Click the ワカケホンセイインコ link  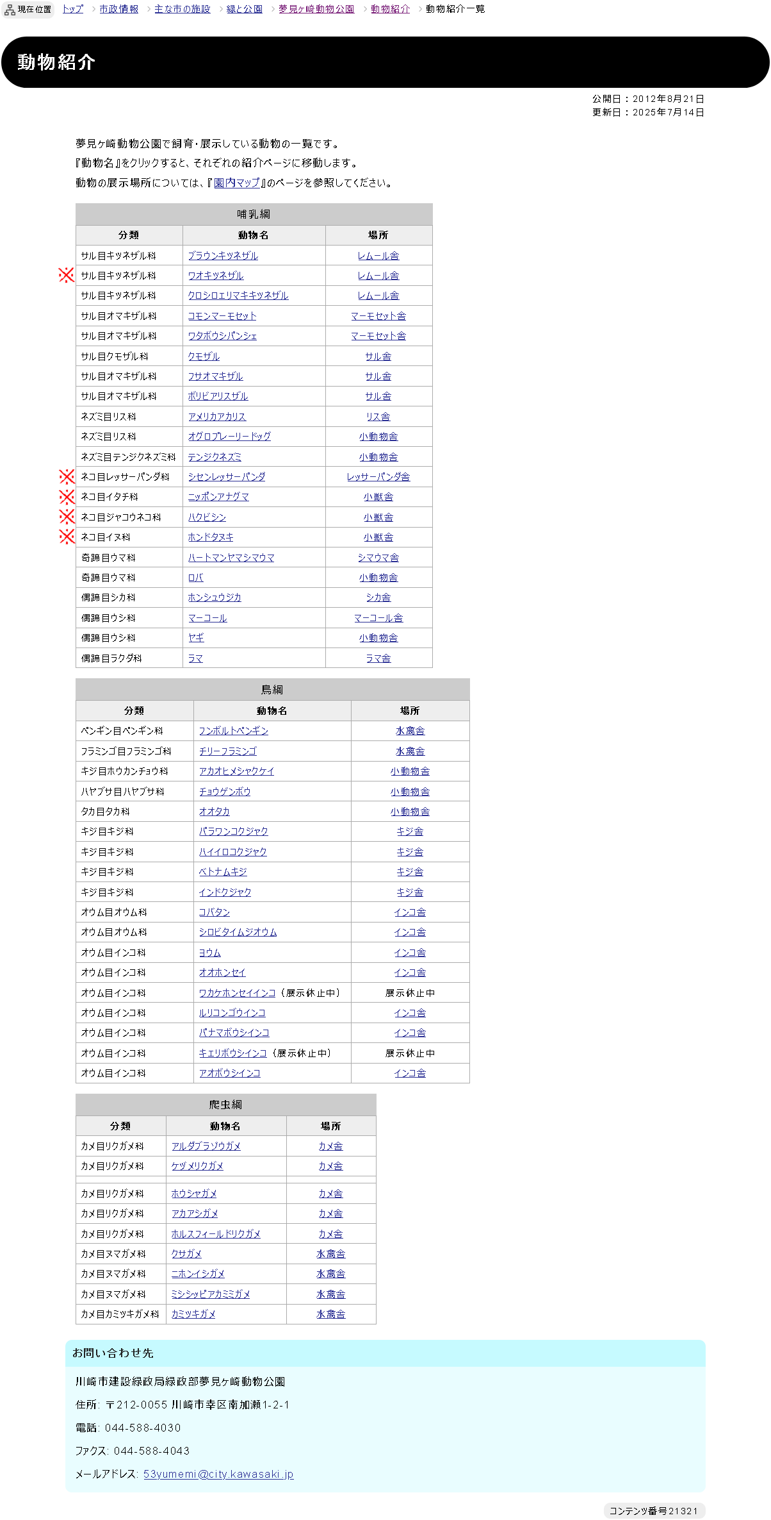point(237,992)
